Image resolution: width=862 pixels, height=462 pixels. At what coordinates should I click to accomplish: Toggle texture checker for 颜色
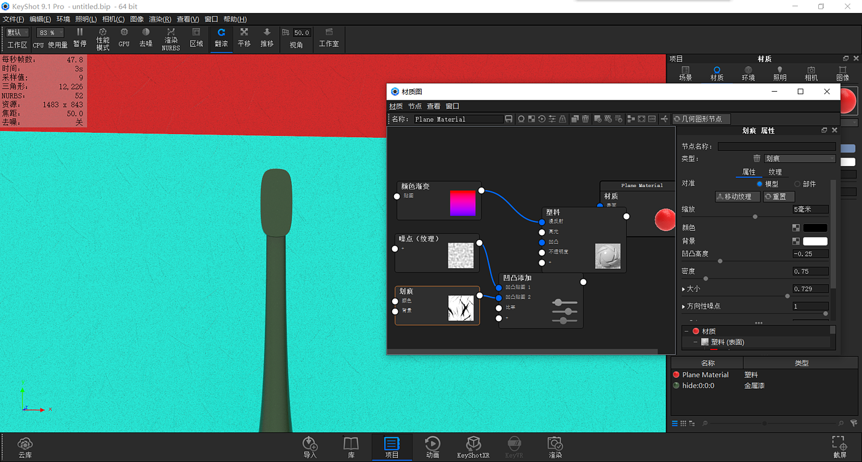point(796,228)
